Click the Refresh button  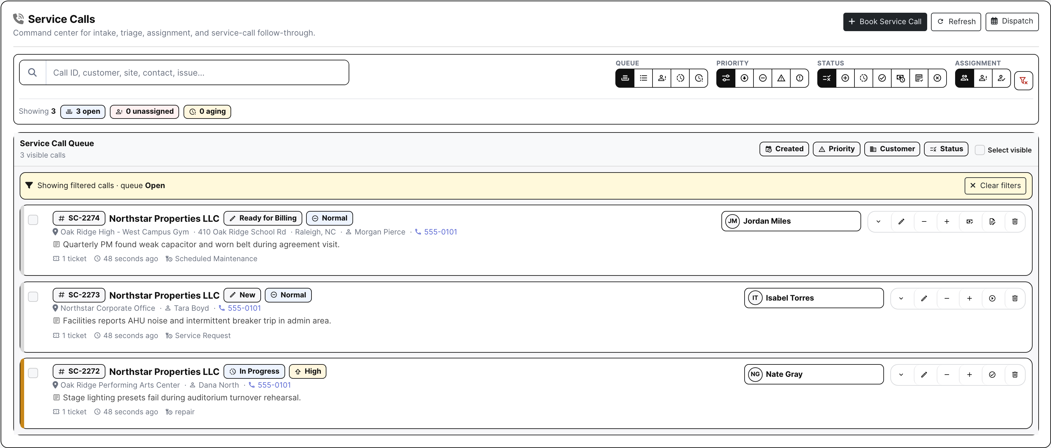click(955, 22)
